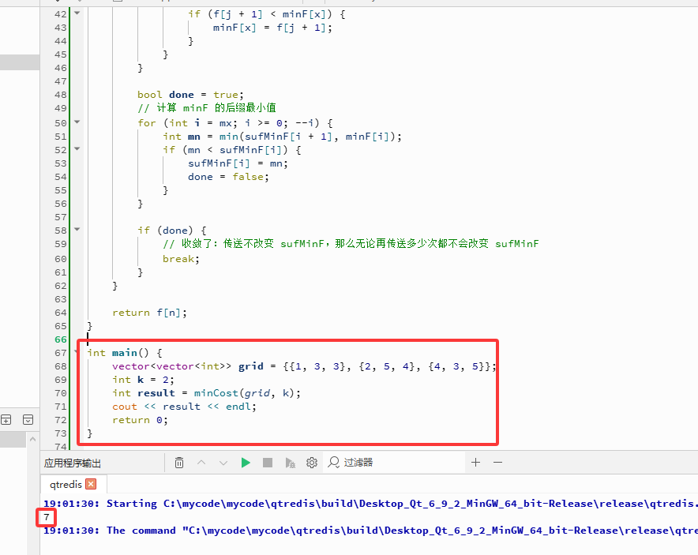
Task: Click the "int mn = min(...)" line
Action: coord(282,137)
